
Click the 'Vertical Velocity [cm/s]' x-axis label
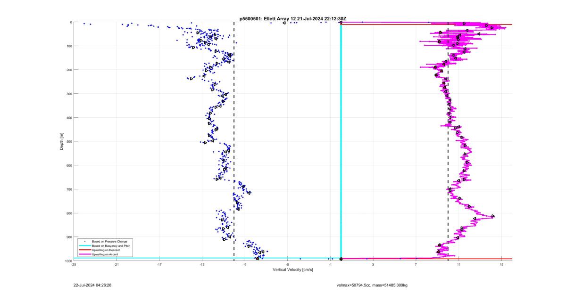pos(293,269)
